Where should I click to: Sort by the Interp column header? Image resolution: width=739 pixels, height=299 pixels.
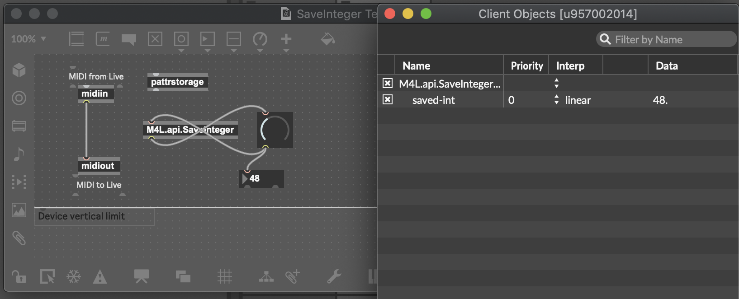click(x=576, y=65)
